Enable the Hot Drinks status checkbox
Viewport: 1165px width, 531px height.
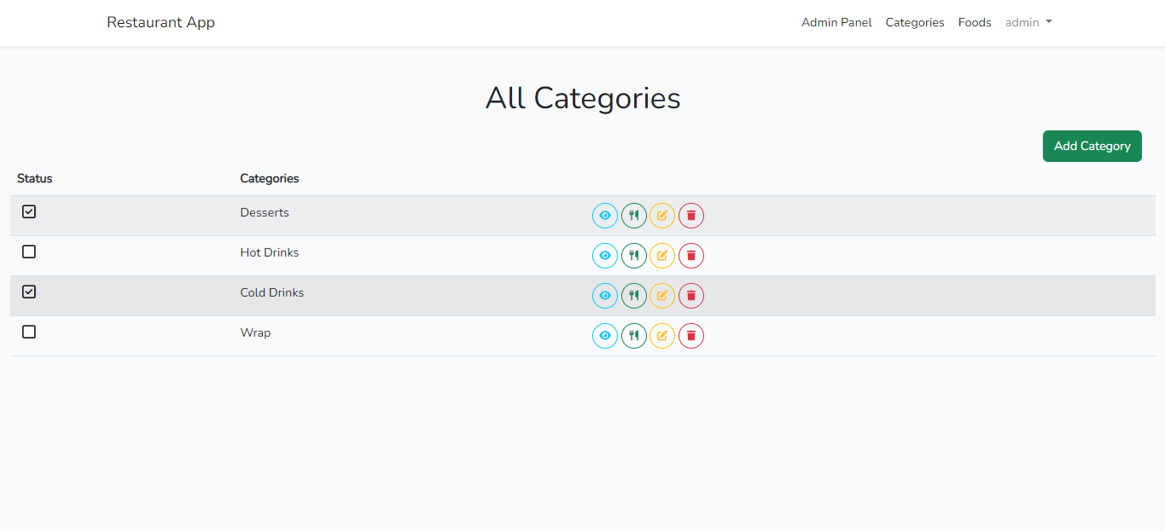click(28, 251)
